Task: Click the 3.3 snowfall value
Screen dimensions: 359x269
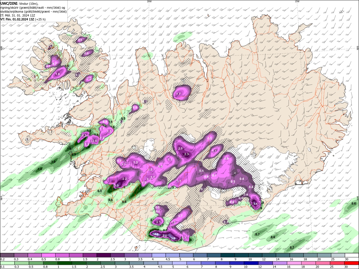Action: (117, 185)
